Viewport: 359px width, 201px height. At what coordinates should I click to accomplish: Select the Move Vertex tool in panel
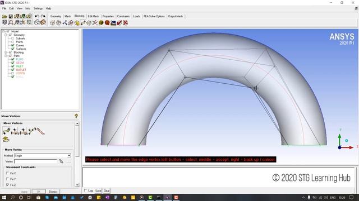coord(6,131)
